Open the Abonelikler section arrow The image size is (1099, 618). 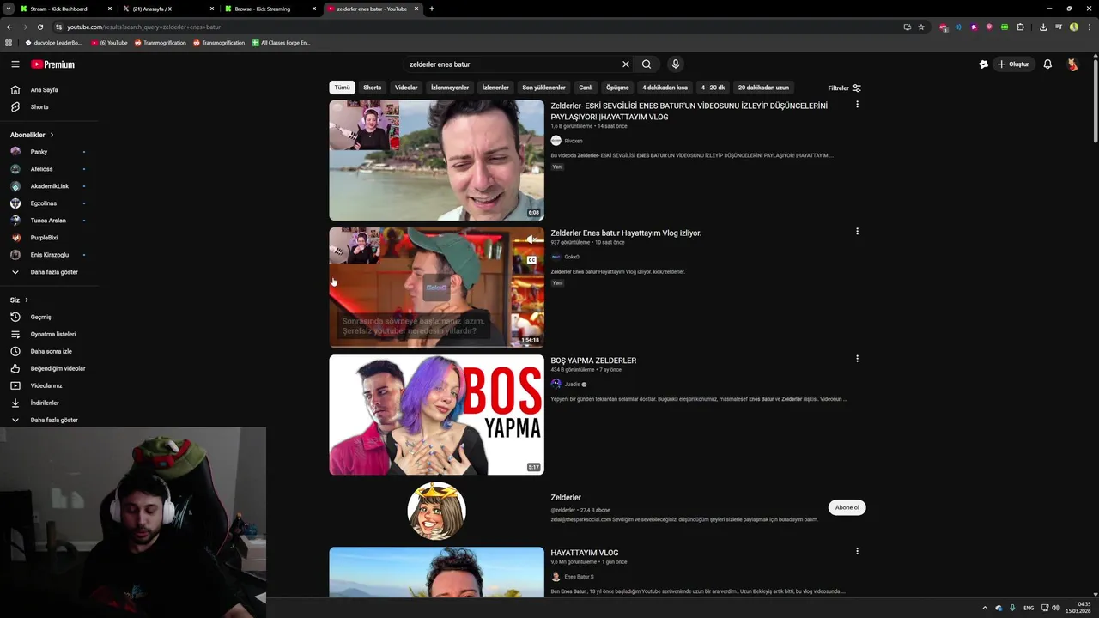point(52,135)
